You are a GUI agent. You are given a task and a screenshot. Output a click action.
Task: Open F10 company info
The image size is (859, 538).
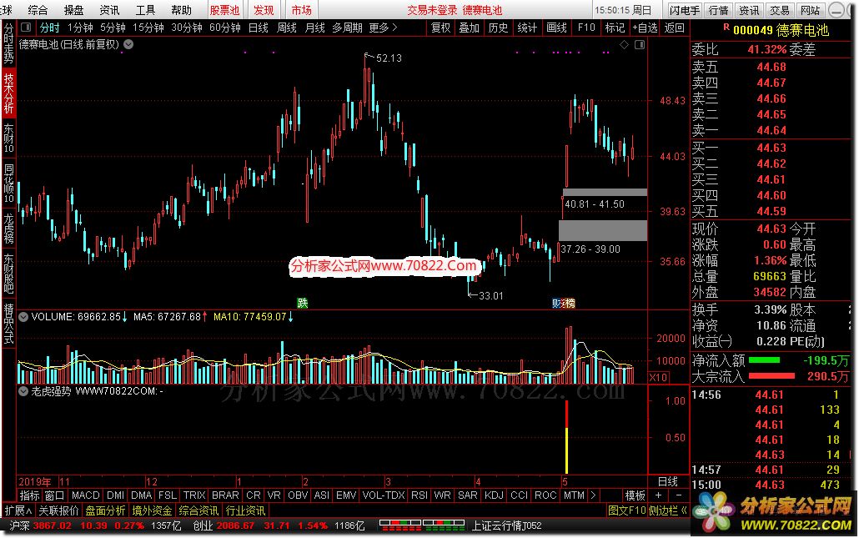[586, 28]
